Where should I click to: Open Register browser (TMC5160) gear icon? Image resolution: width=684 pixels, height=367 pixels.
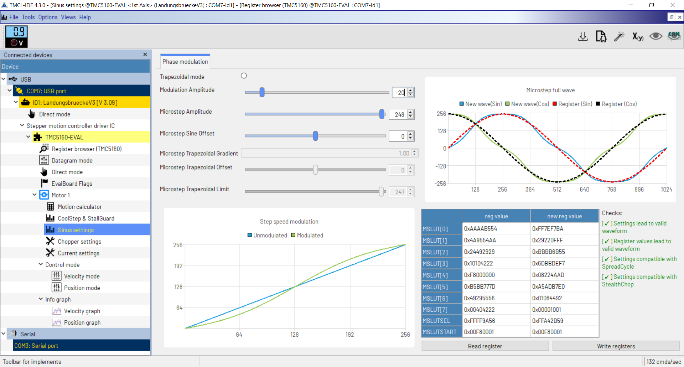(44, 149)
